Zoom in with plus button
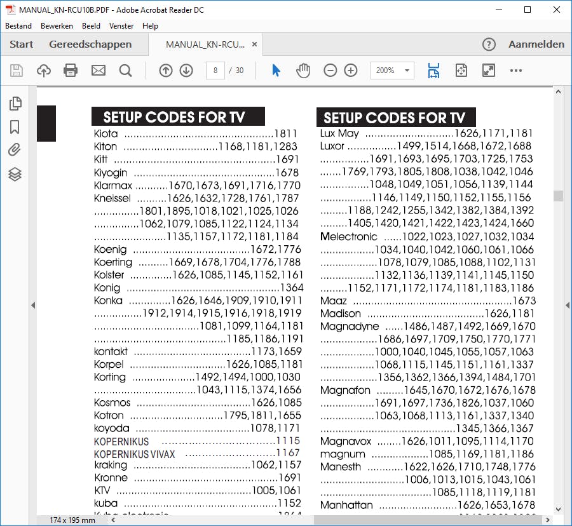 tap(351, 71)
